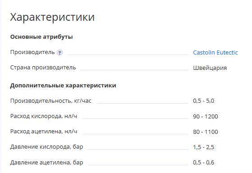Click the Производитель label
Viewport: 252px width, 173px height.
[32, 52]
